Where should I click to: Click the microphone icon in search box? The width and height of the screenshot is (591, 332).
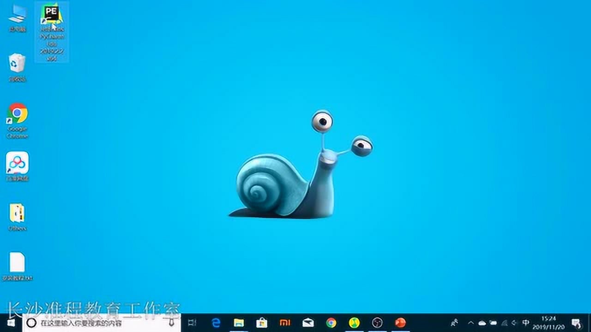tap(172, 323)
